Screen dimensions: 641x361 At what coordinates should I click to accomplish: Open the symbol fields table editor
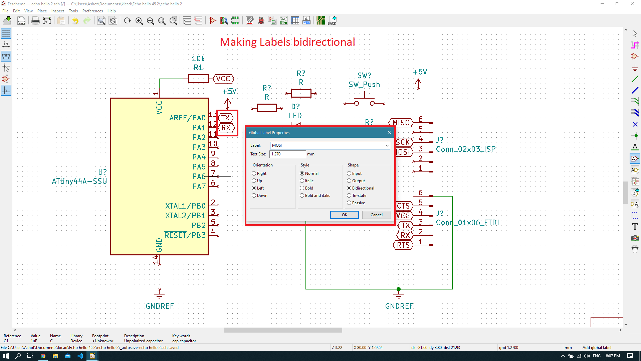coord(295,21)
